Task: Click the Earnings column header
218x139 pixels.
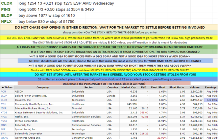Action: click(211, 88)
